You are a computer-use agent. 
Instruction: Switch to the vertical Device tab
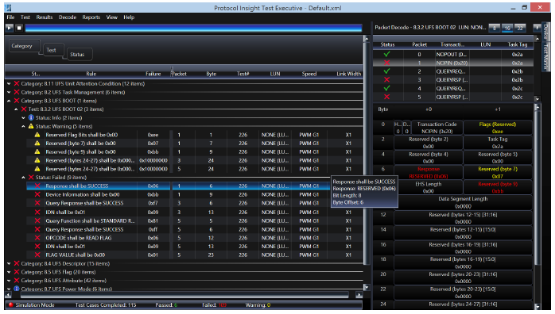tap(545, 32)
